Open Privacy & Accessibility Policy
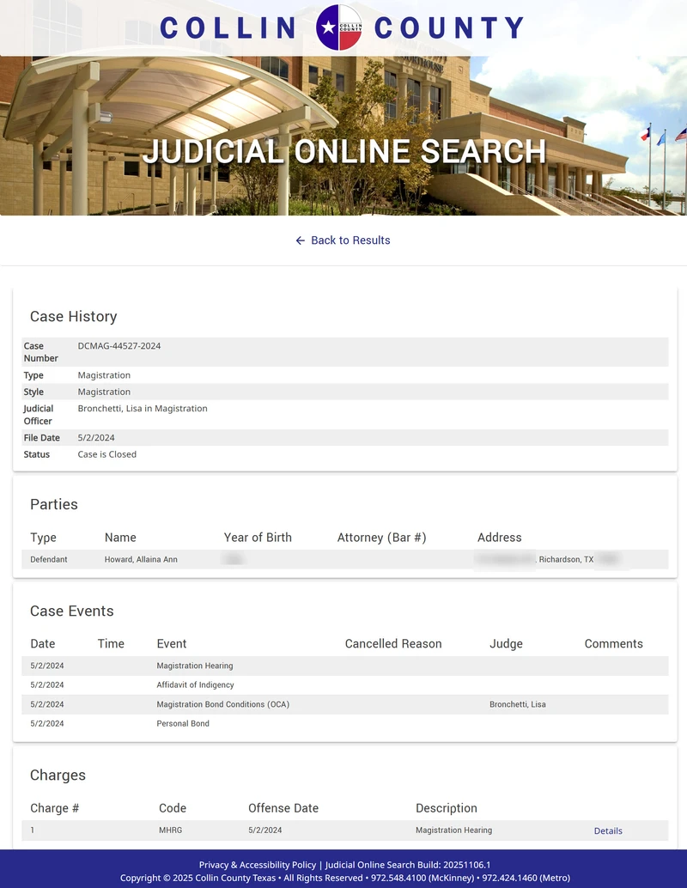This screenshot has width=687, height=888. (257, 865)
